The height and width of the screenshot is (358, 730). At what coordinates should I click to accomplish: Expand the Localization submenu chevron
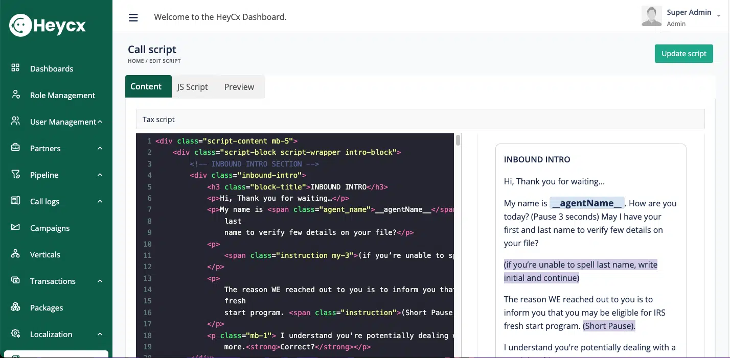(x=100, y=334)
